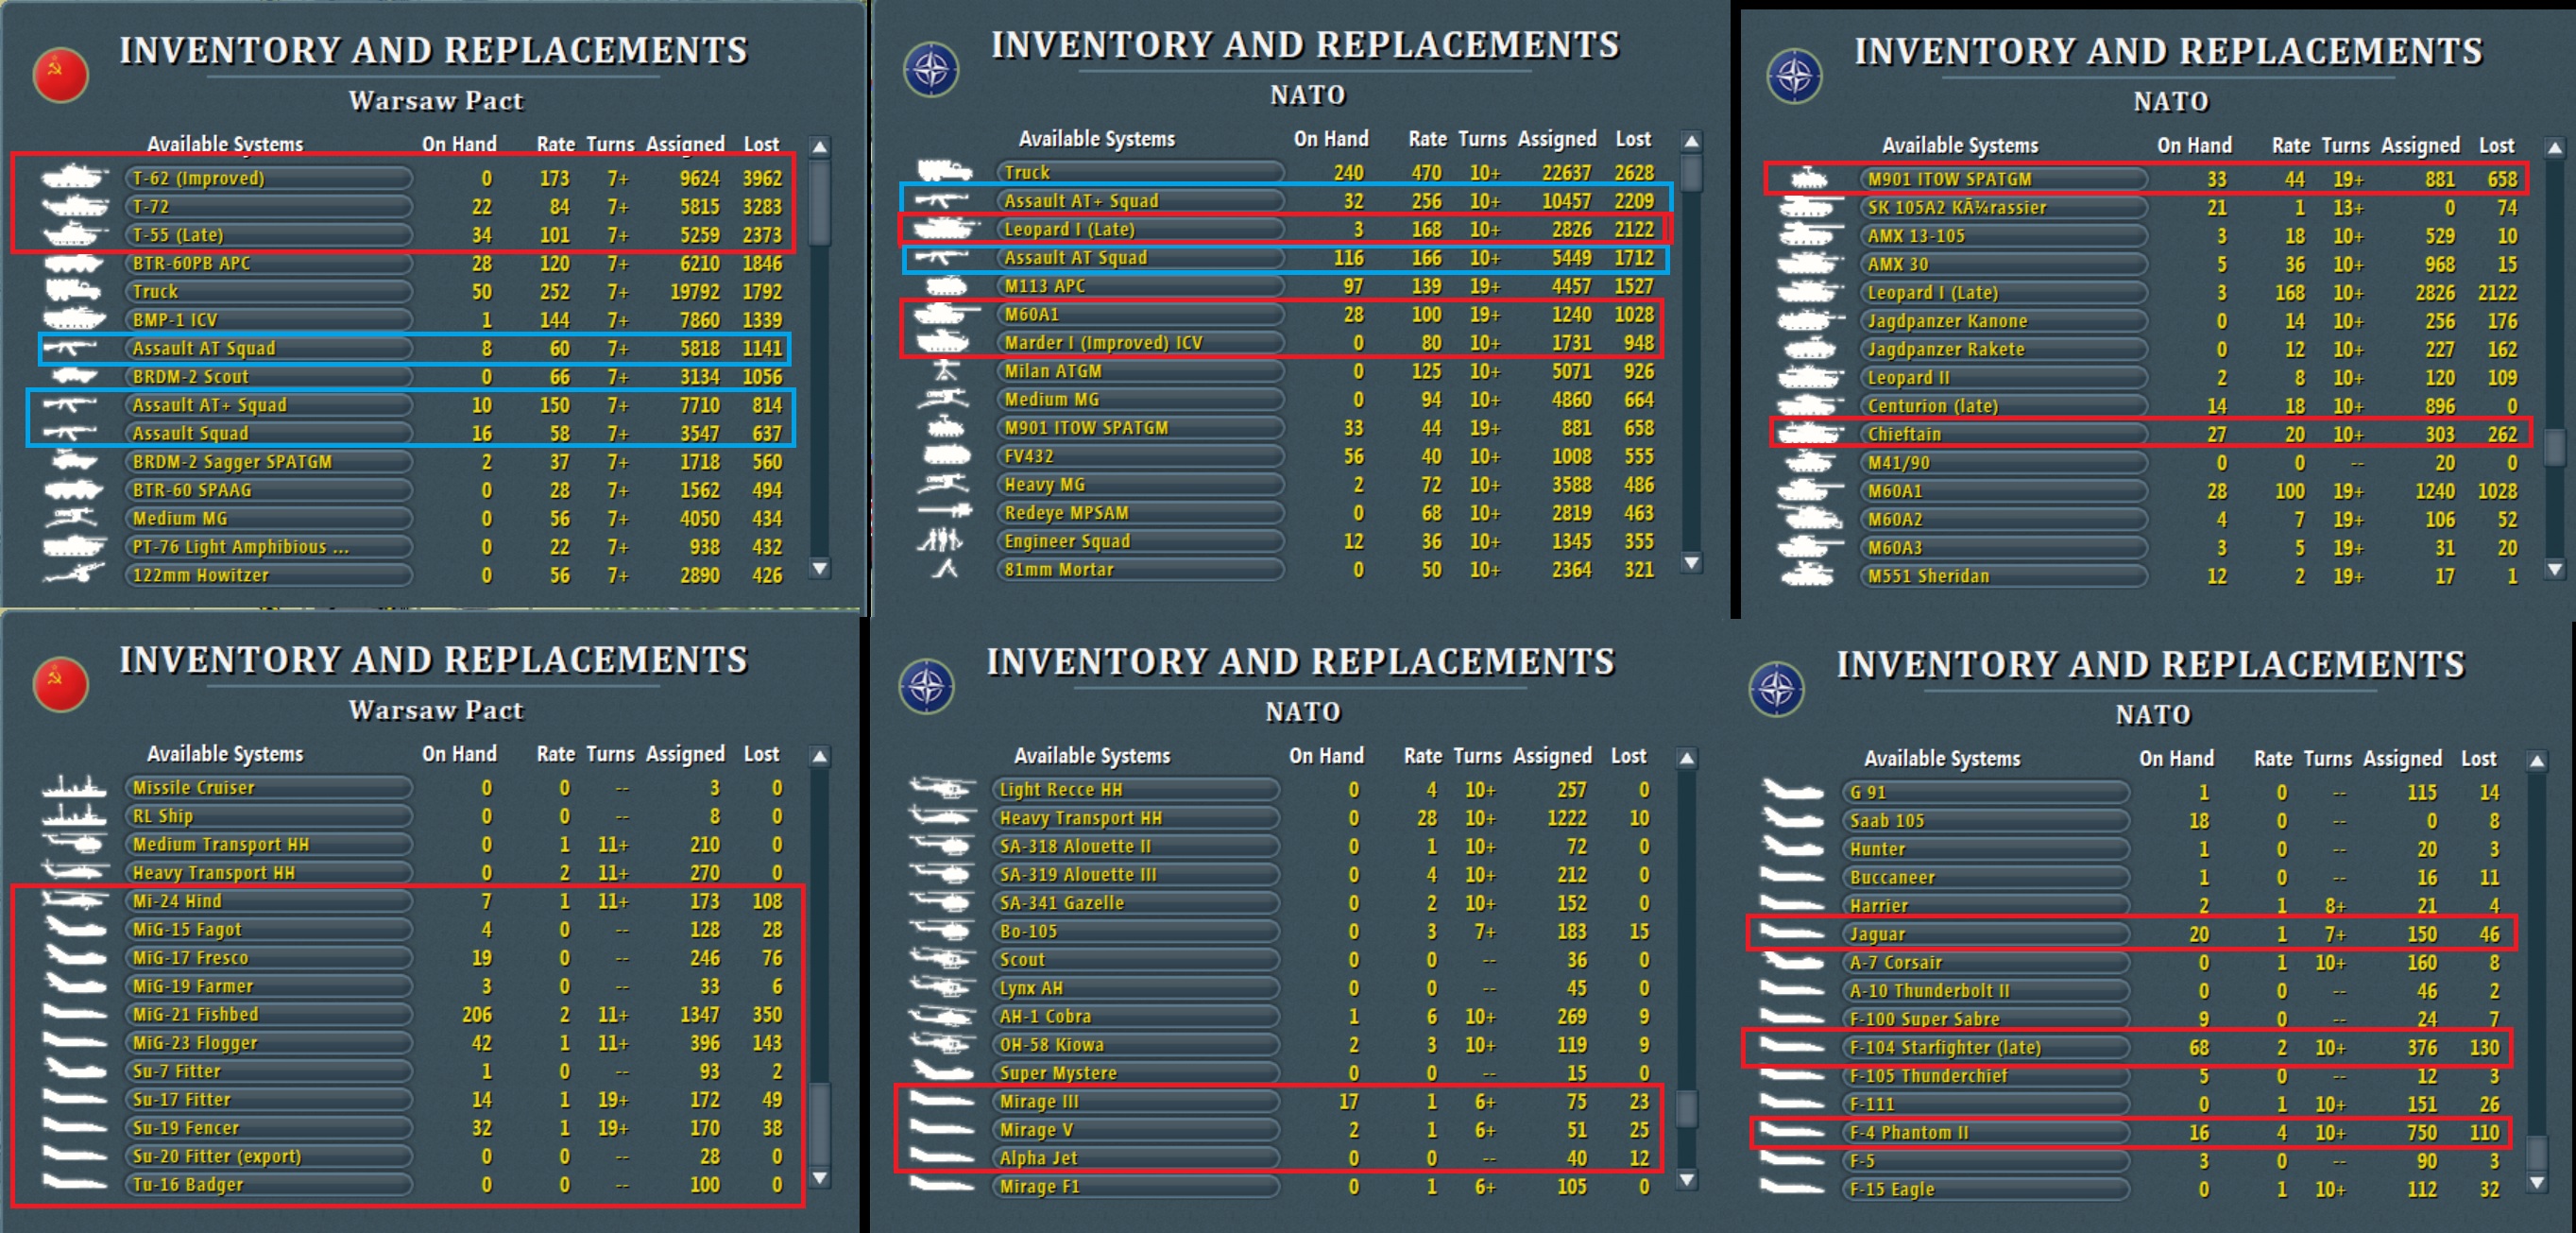Image resolution: width=2576 pixels, height=1233 pixels.
Task: Click the Lost value 3962 for T-62
Action: pyautogui.click(x=762, y=178)
